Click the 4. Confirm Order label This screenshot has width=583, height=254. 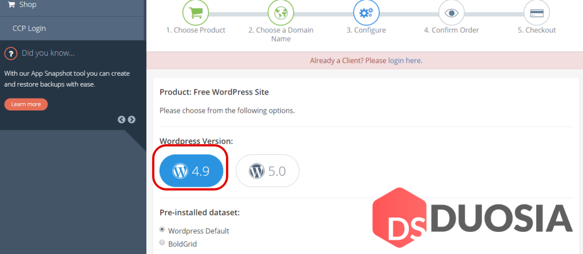pos(451,30)
